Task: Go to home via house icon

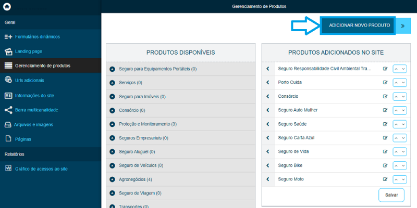Action: click(7, 7)
